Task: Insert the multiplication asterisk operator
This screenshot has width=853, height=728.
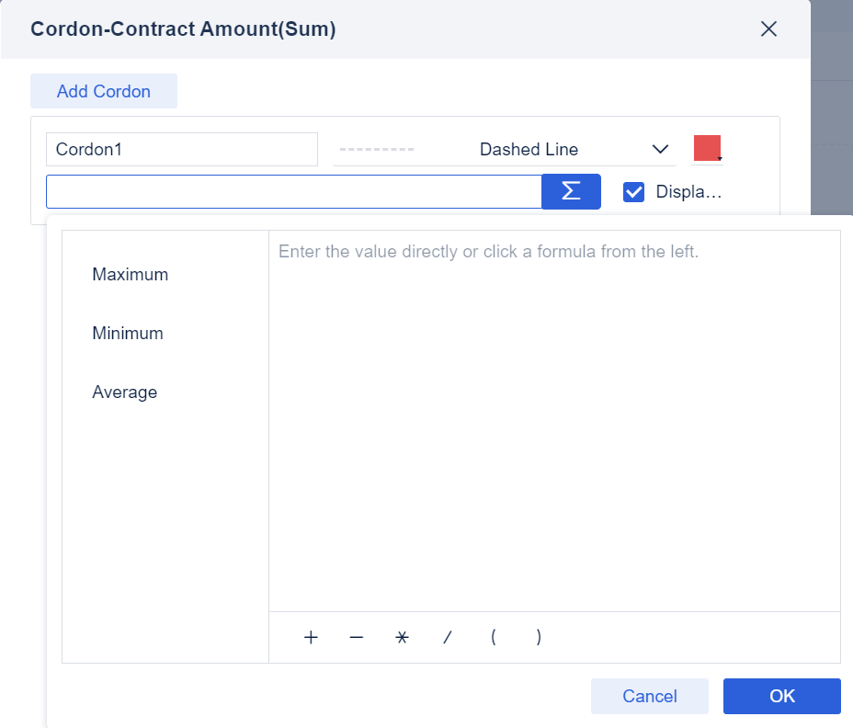Action: (402, 637)
